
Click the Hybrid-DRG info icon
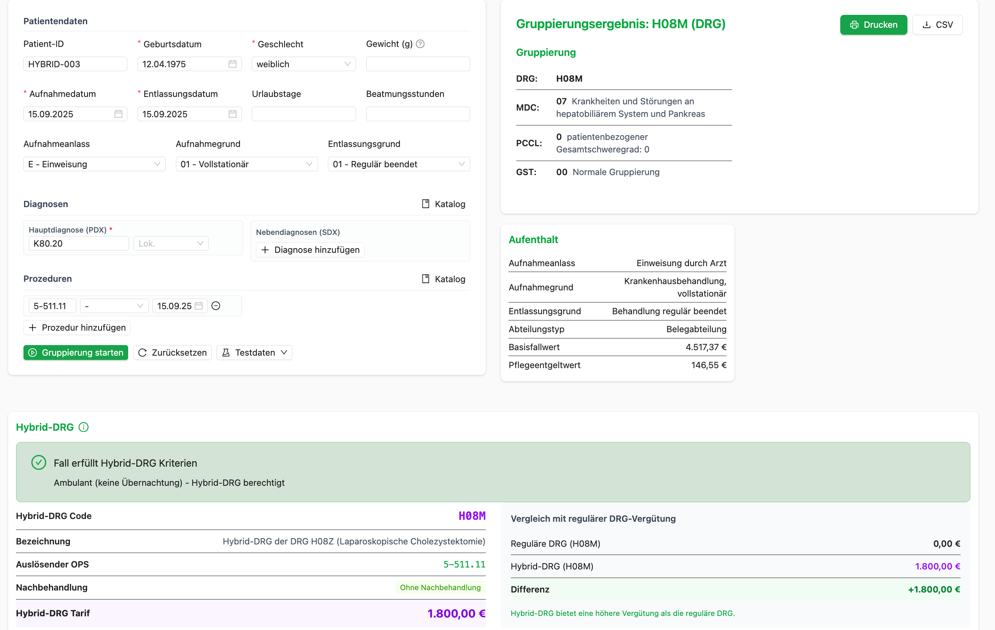point(84,427)
